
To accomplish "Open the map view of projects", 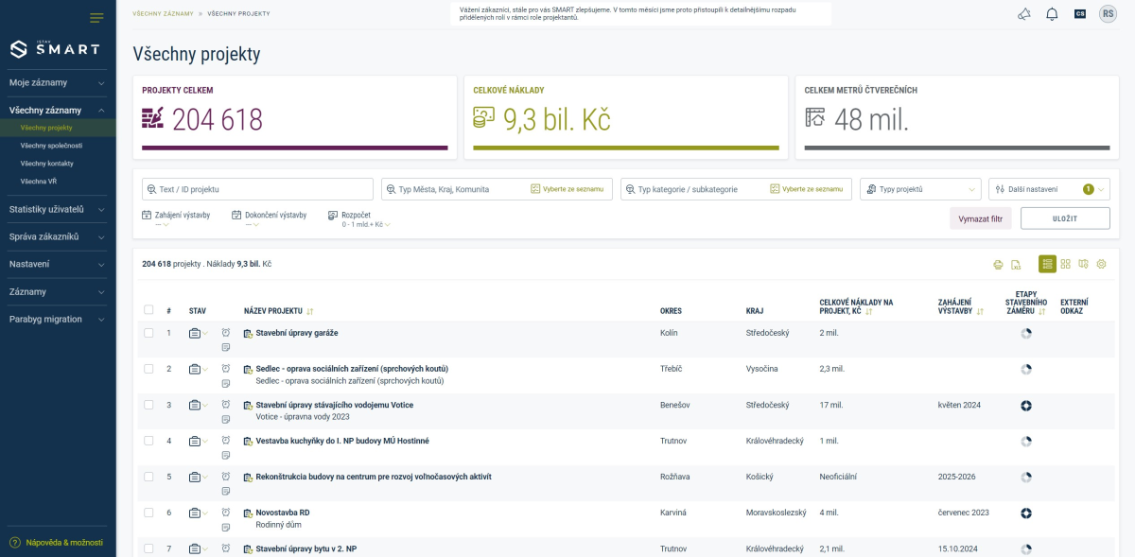I will coord(1084,264).
